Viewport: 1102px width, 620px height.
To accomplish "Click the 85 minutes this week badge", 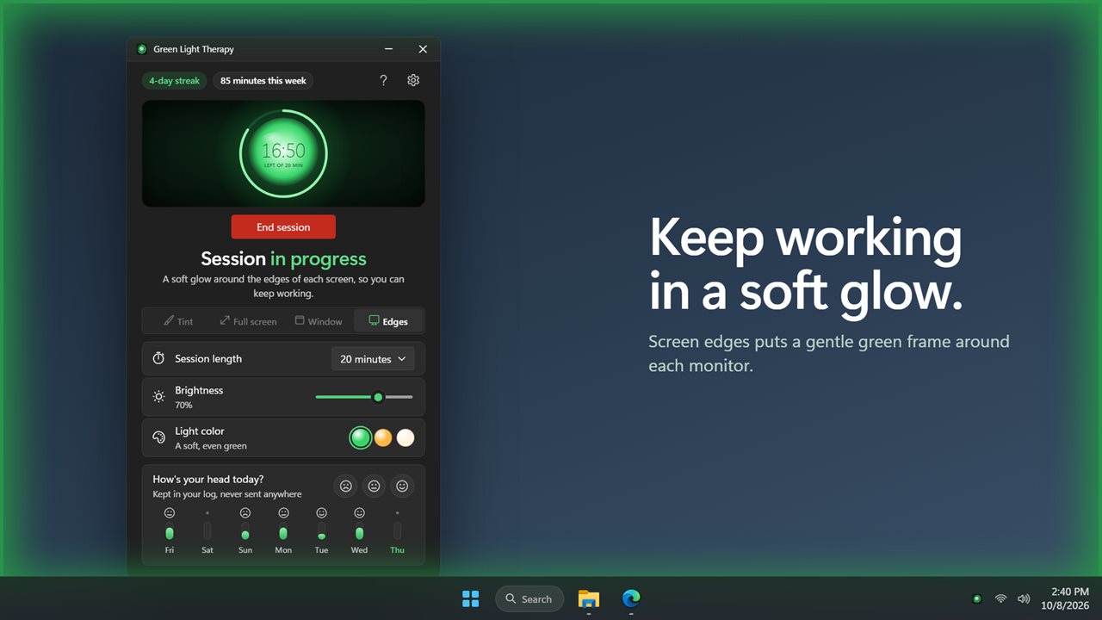I will [x=263, y=81].
